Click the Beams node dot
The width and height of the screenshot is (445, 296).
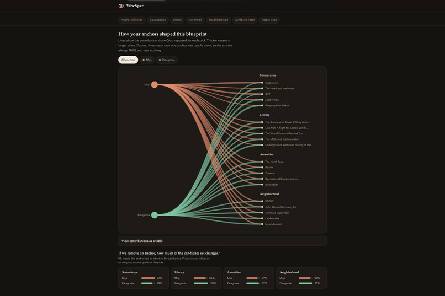[262, 168]
